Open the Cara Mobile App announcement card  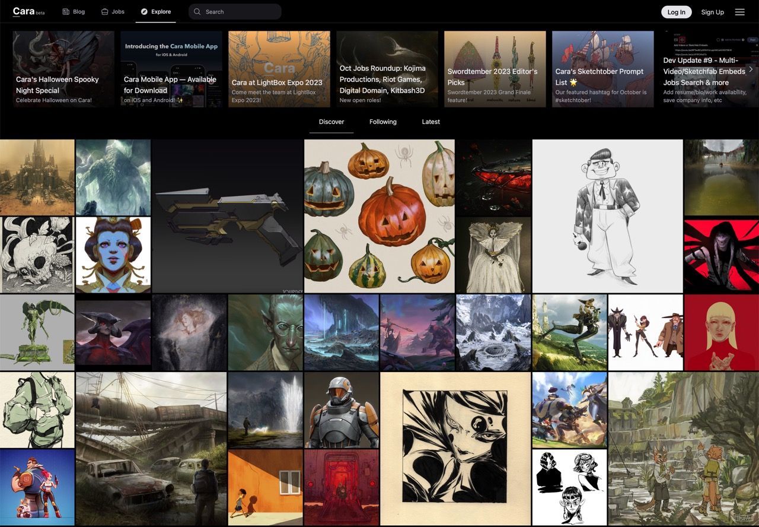pyautogui.click(x=171, y=69)
